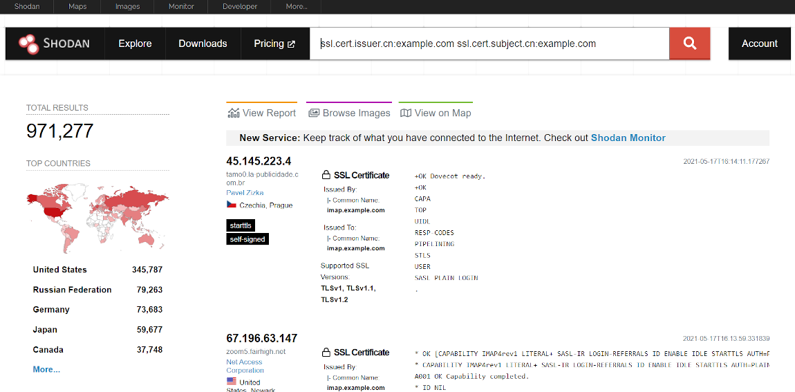Follow the Shodan Monitor link
Image resolution: width=795 pixels, height=392 pixels.
pos(628,138)
